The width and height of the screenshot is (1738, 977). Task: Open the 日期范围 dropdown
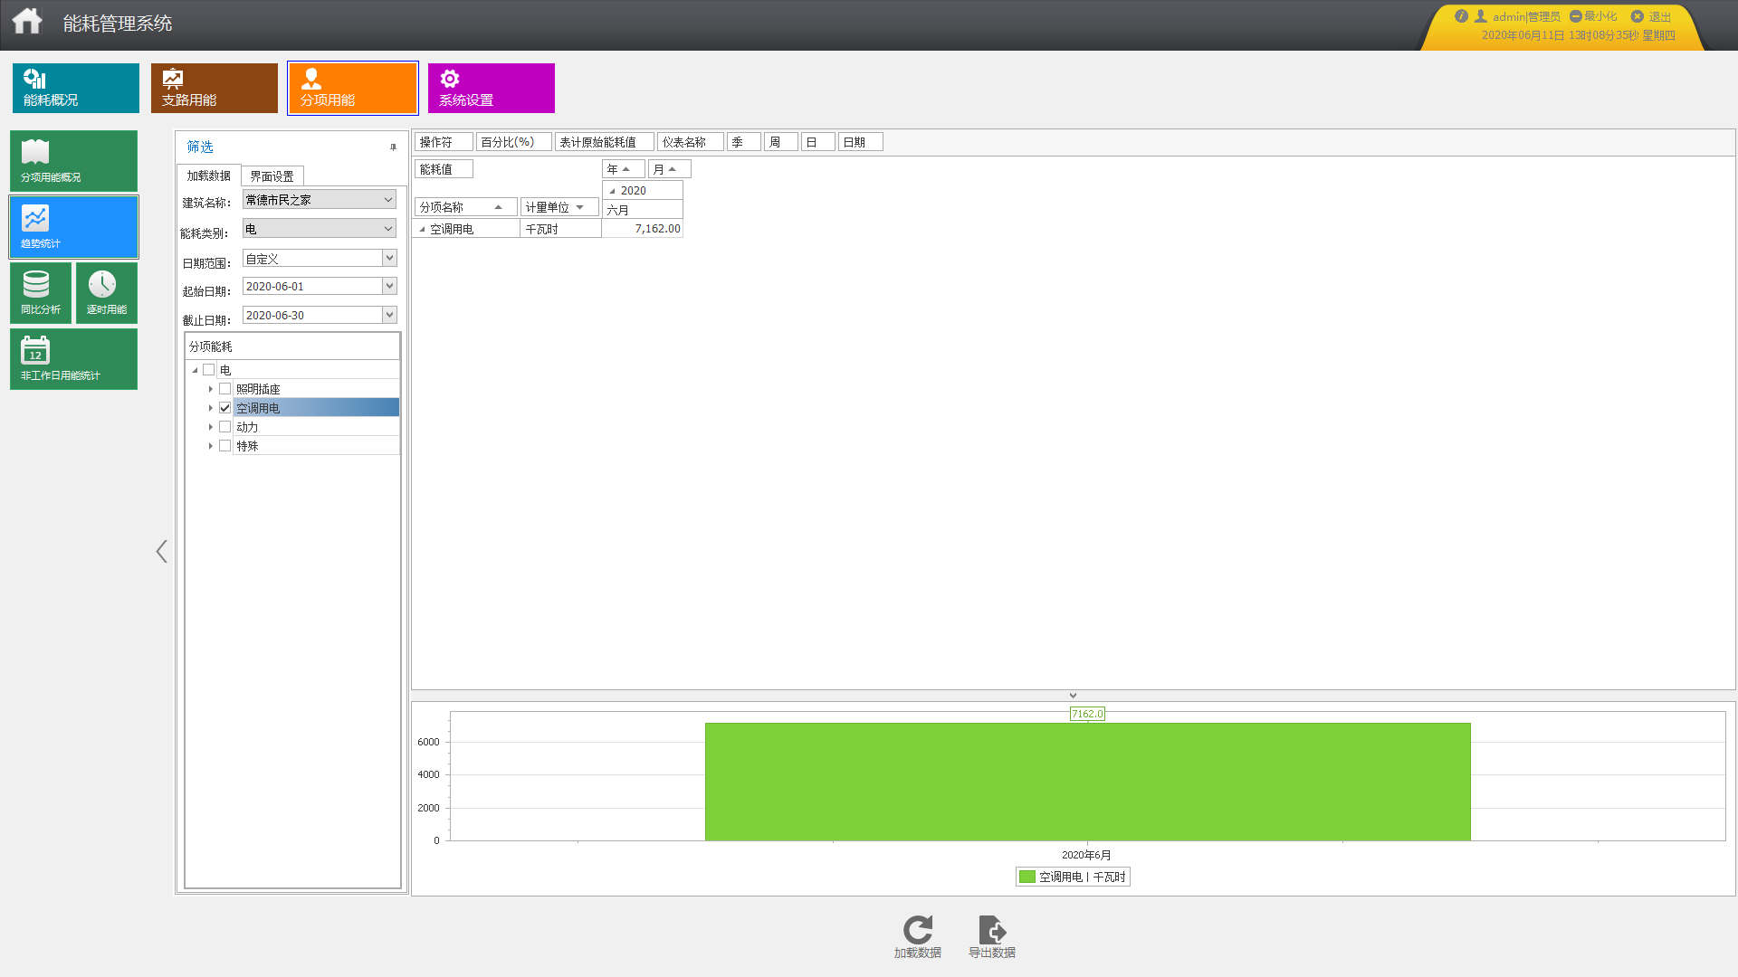(x=389, y=259)
